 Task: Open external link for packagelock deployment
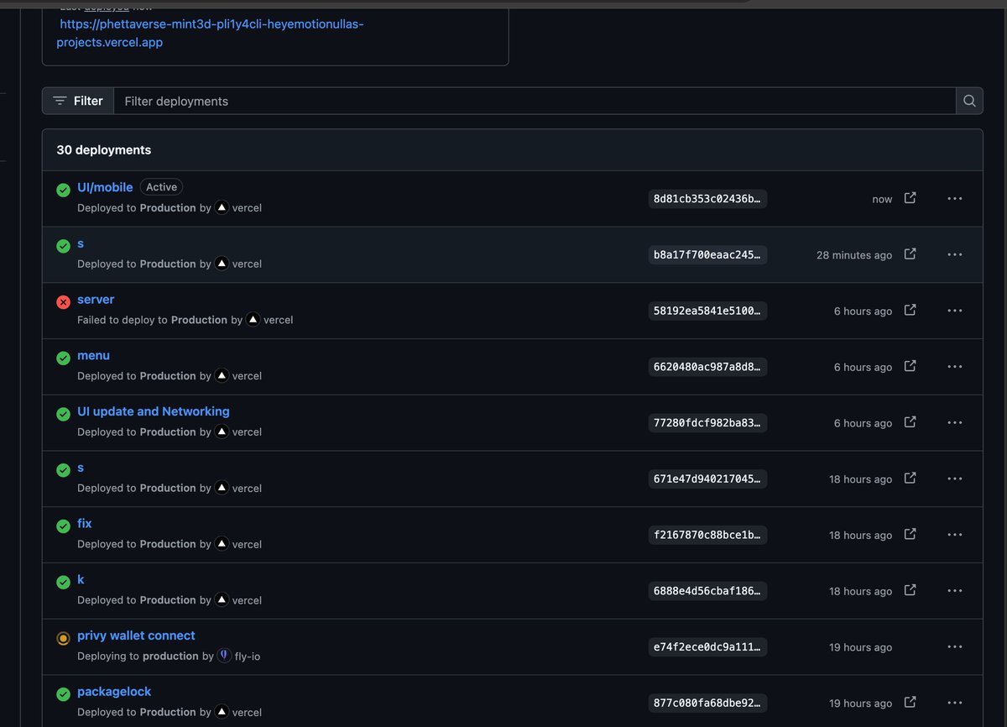(x=910, y=703)
